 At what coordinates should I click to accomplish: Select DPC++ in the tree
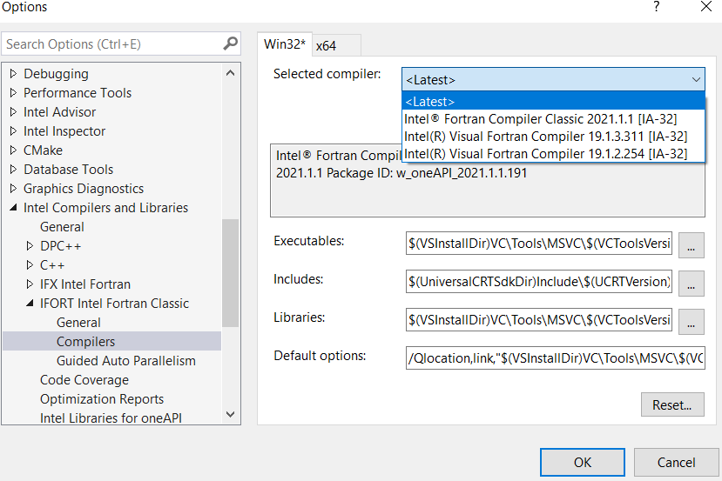[60, 246]
